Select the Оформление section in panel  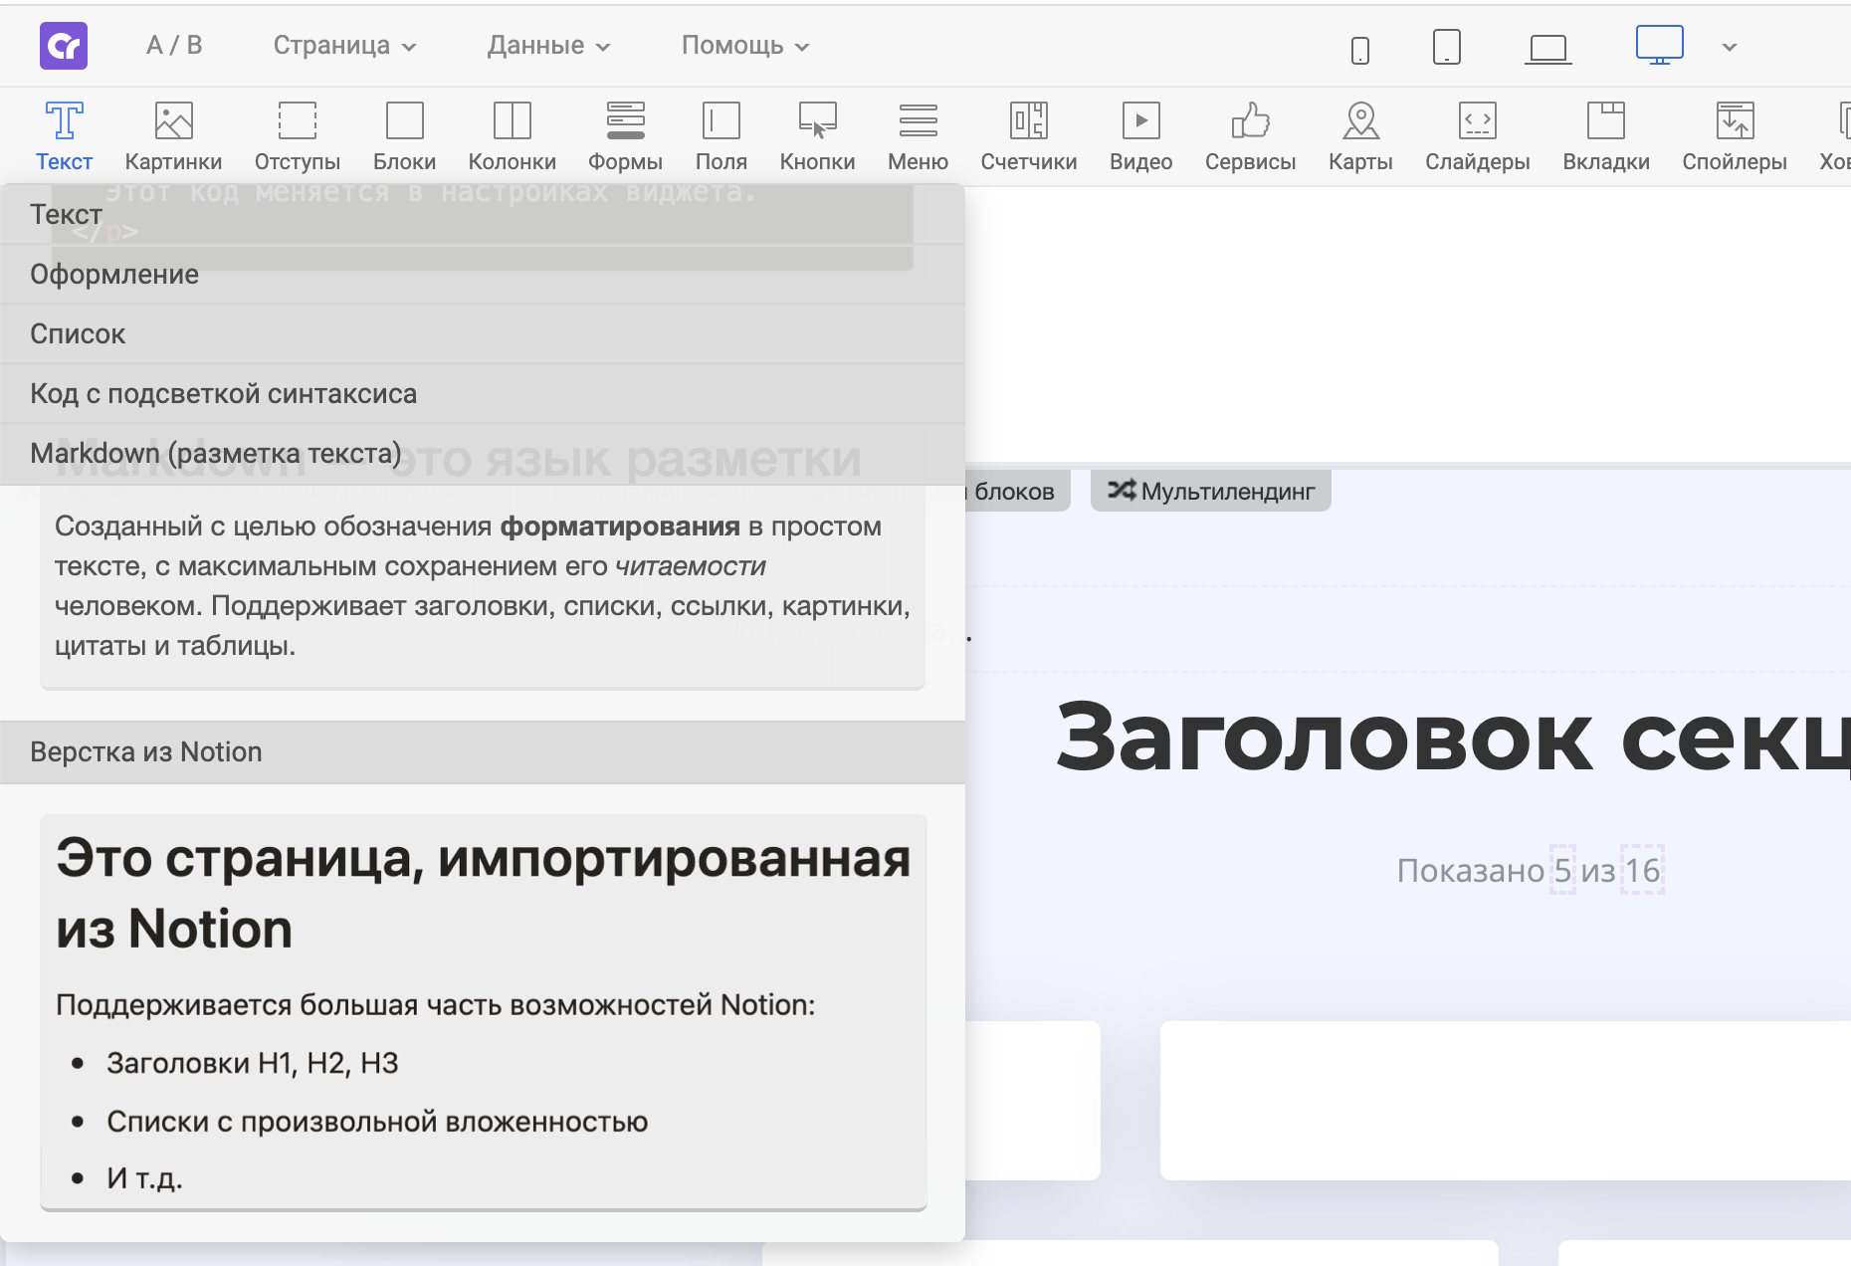coord(483,274)
